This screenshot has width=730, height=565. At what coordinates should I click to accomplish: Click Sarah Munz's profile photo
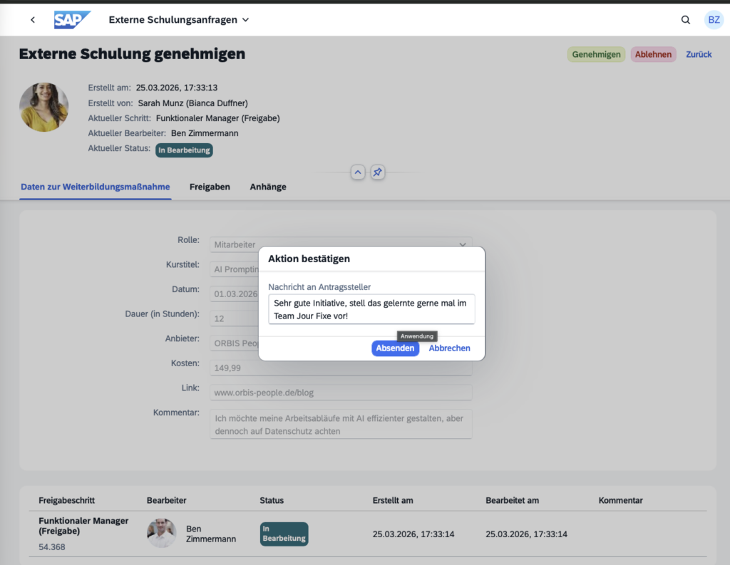tap(44, 107)
